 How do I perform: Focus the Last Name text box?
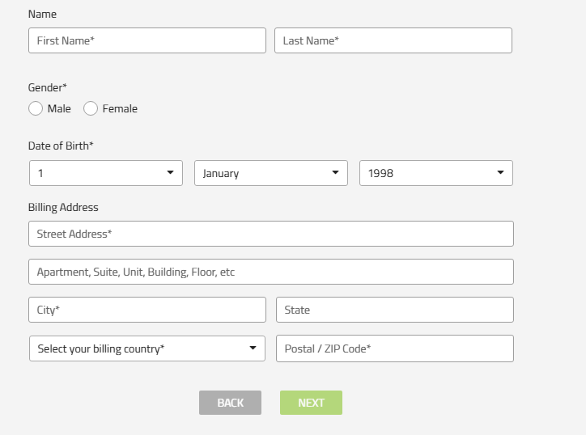coord(393,40)
